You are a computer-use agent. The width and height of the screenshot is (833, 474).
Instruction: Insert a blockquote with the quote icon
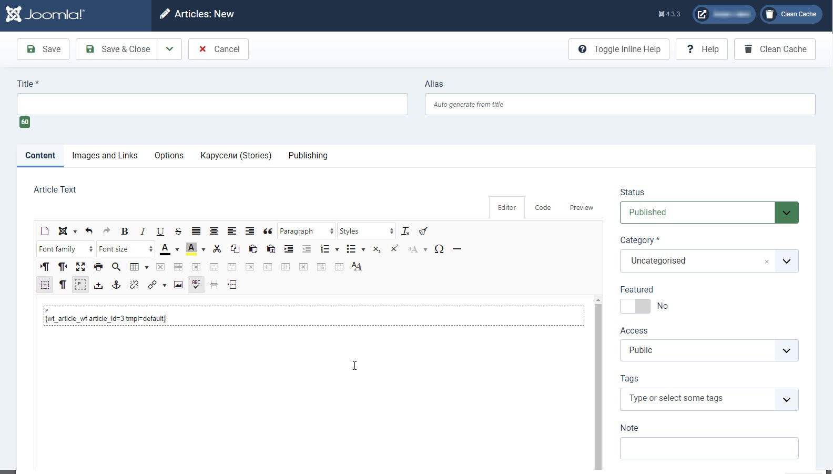[268, 231]
